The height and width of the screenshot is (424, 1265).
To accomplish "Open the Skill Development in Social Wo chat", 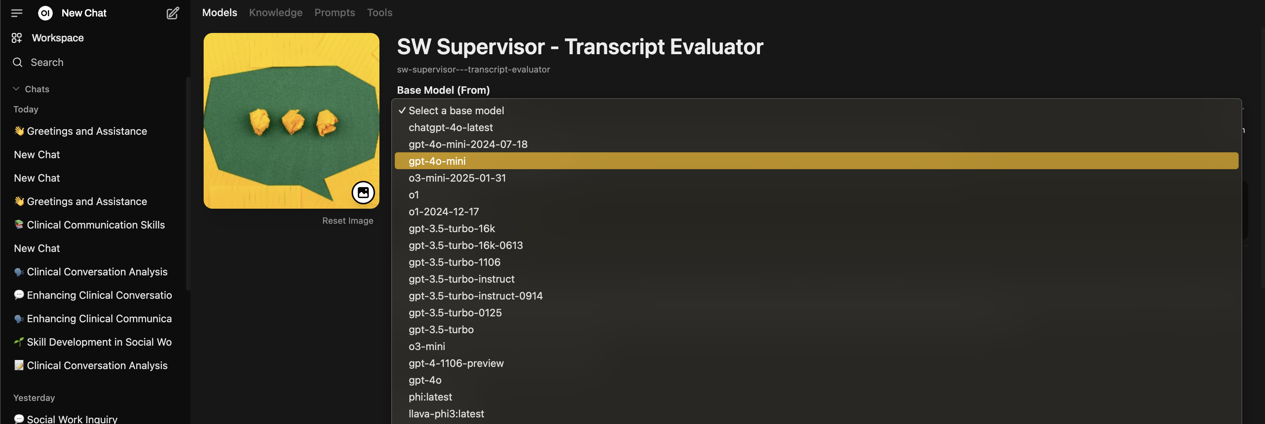I will click(99, 342).
